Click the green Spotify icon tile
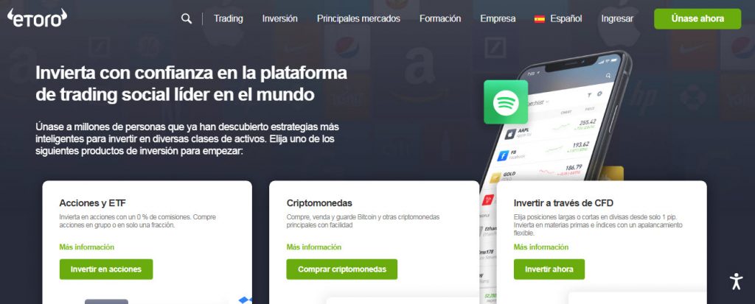 (506, 102)
